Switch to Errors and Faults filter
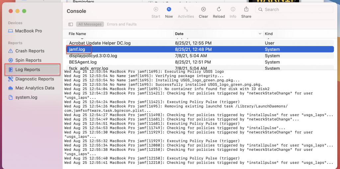This screenshot has width=340, height=169. coord(122,24)
